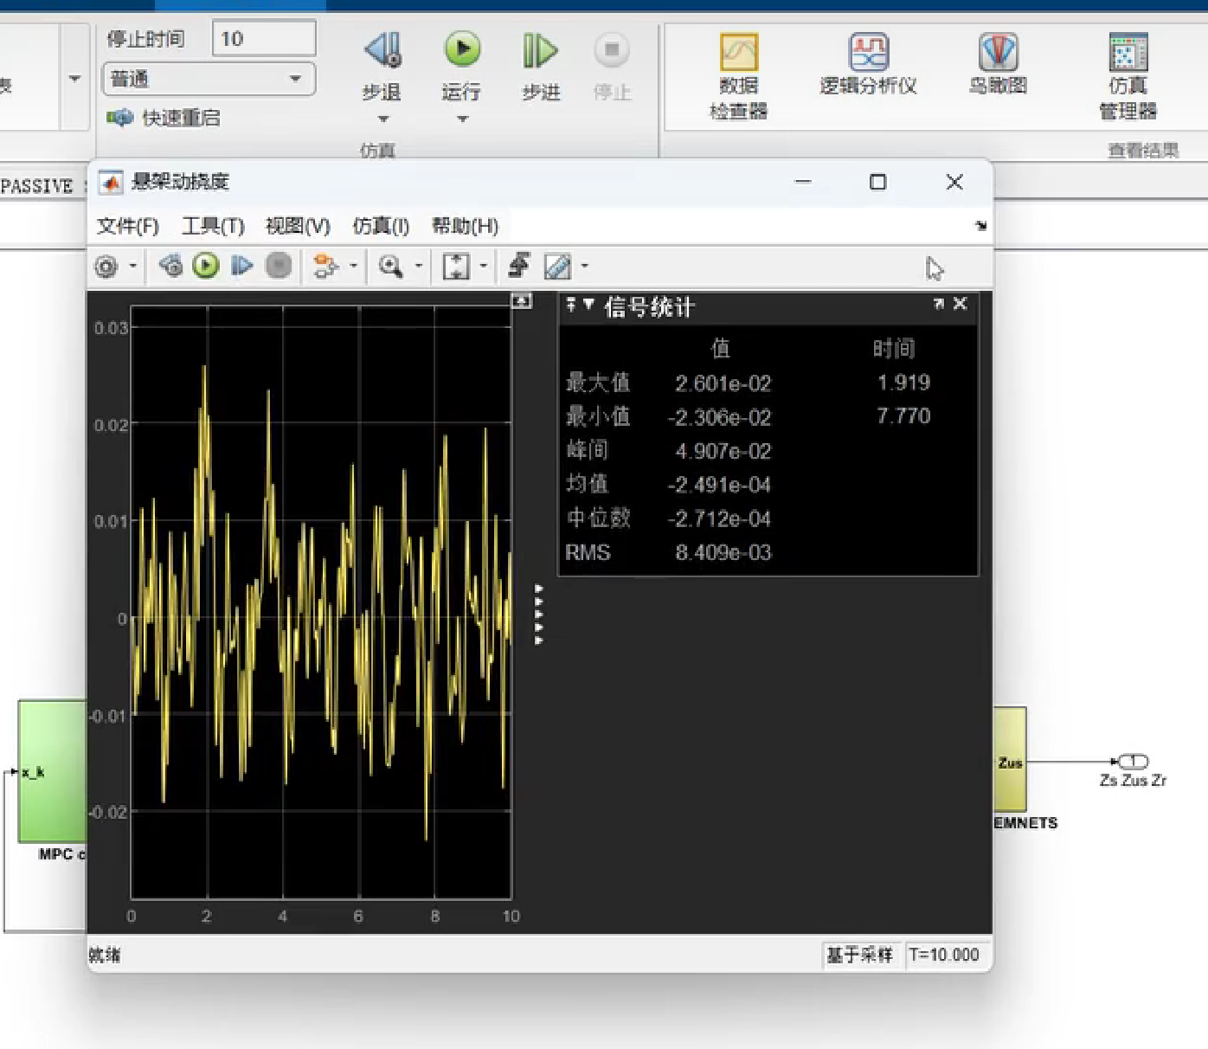Click the 就绪 ready status text
This screenshot has height=1049, width=1208.
(105, 955)
